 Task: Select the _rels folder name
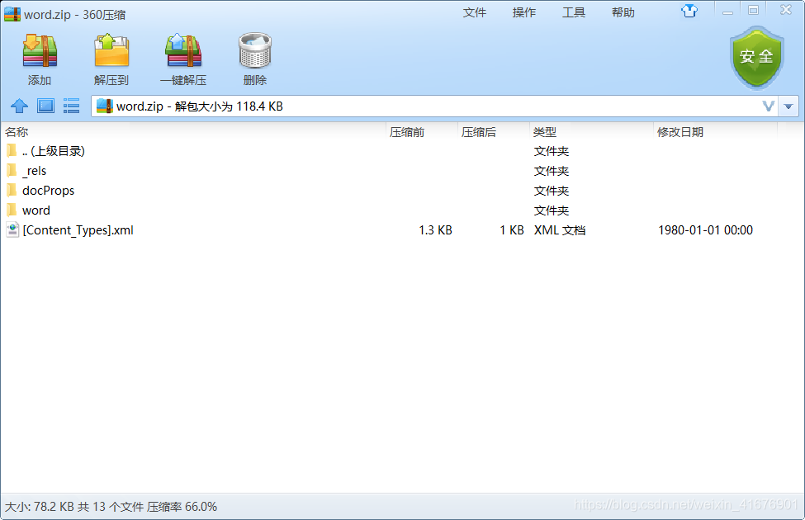click(35, 171)
